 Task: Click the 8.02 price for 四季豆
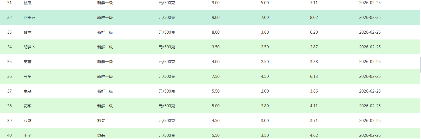(x=314, y=18)
